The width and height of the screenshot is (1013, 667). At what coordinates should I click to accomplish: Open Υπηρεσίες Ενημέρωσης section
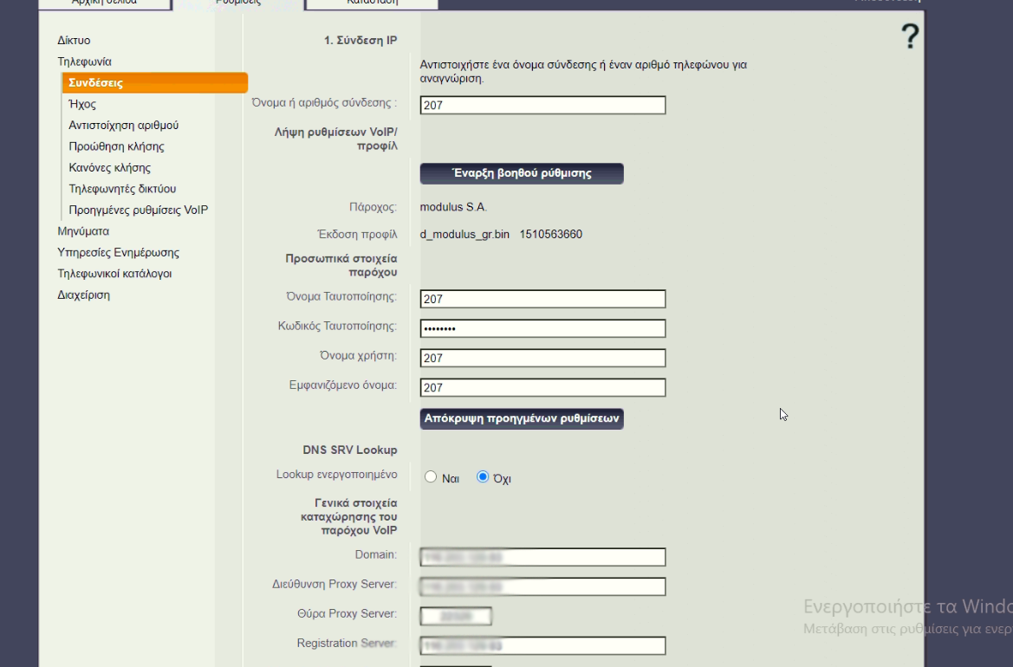coord(118,253)
